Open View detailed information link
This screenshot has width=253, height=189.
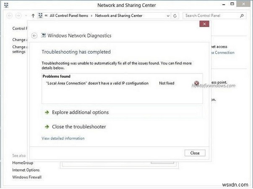pos(63,138)
